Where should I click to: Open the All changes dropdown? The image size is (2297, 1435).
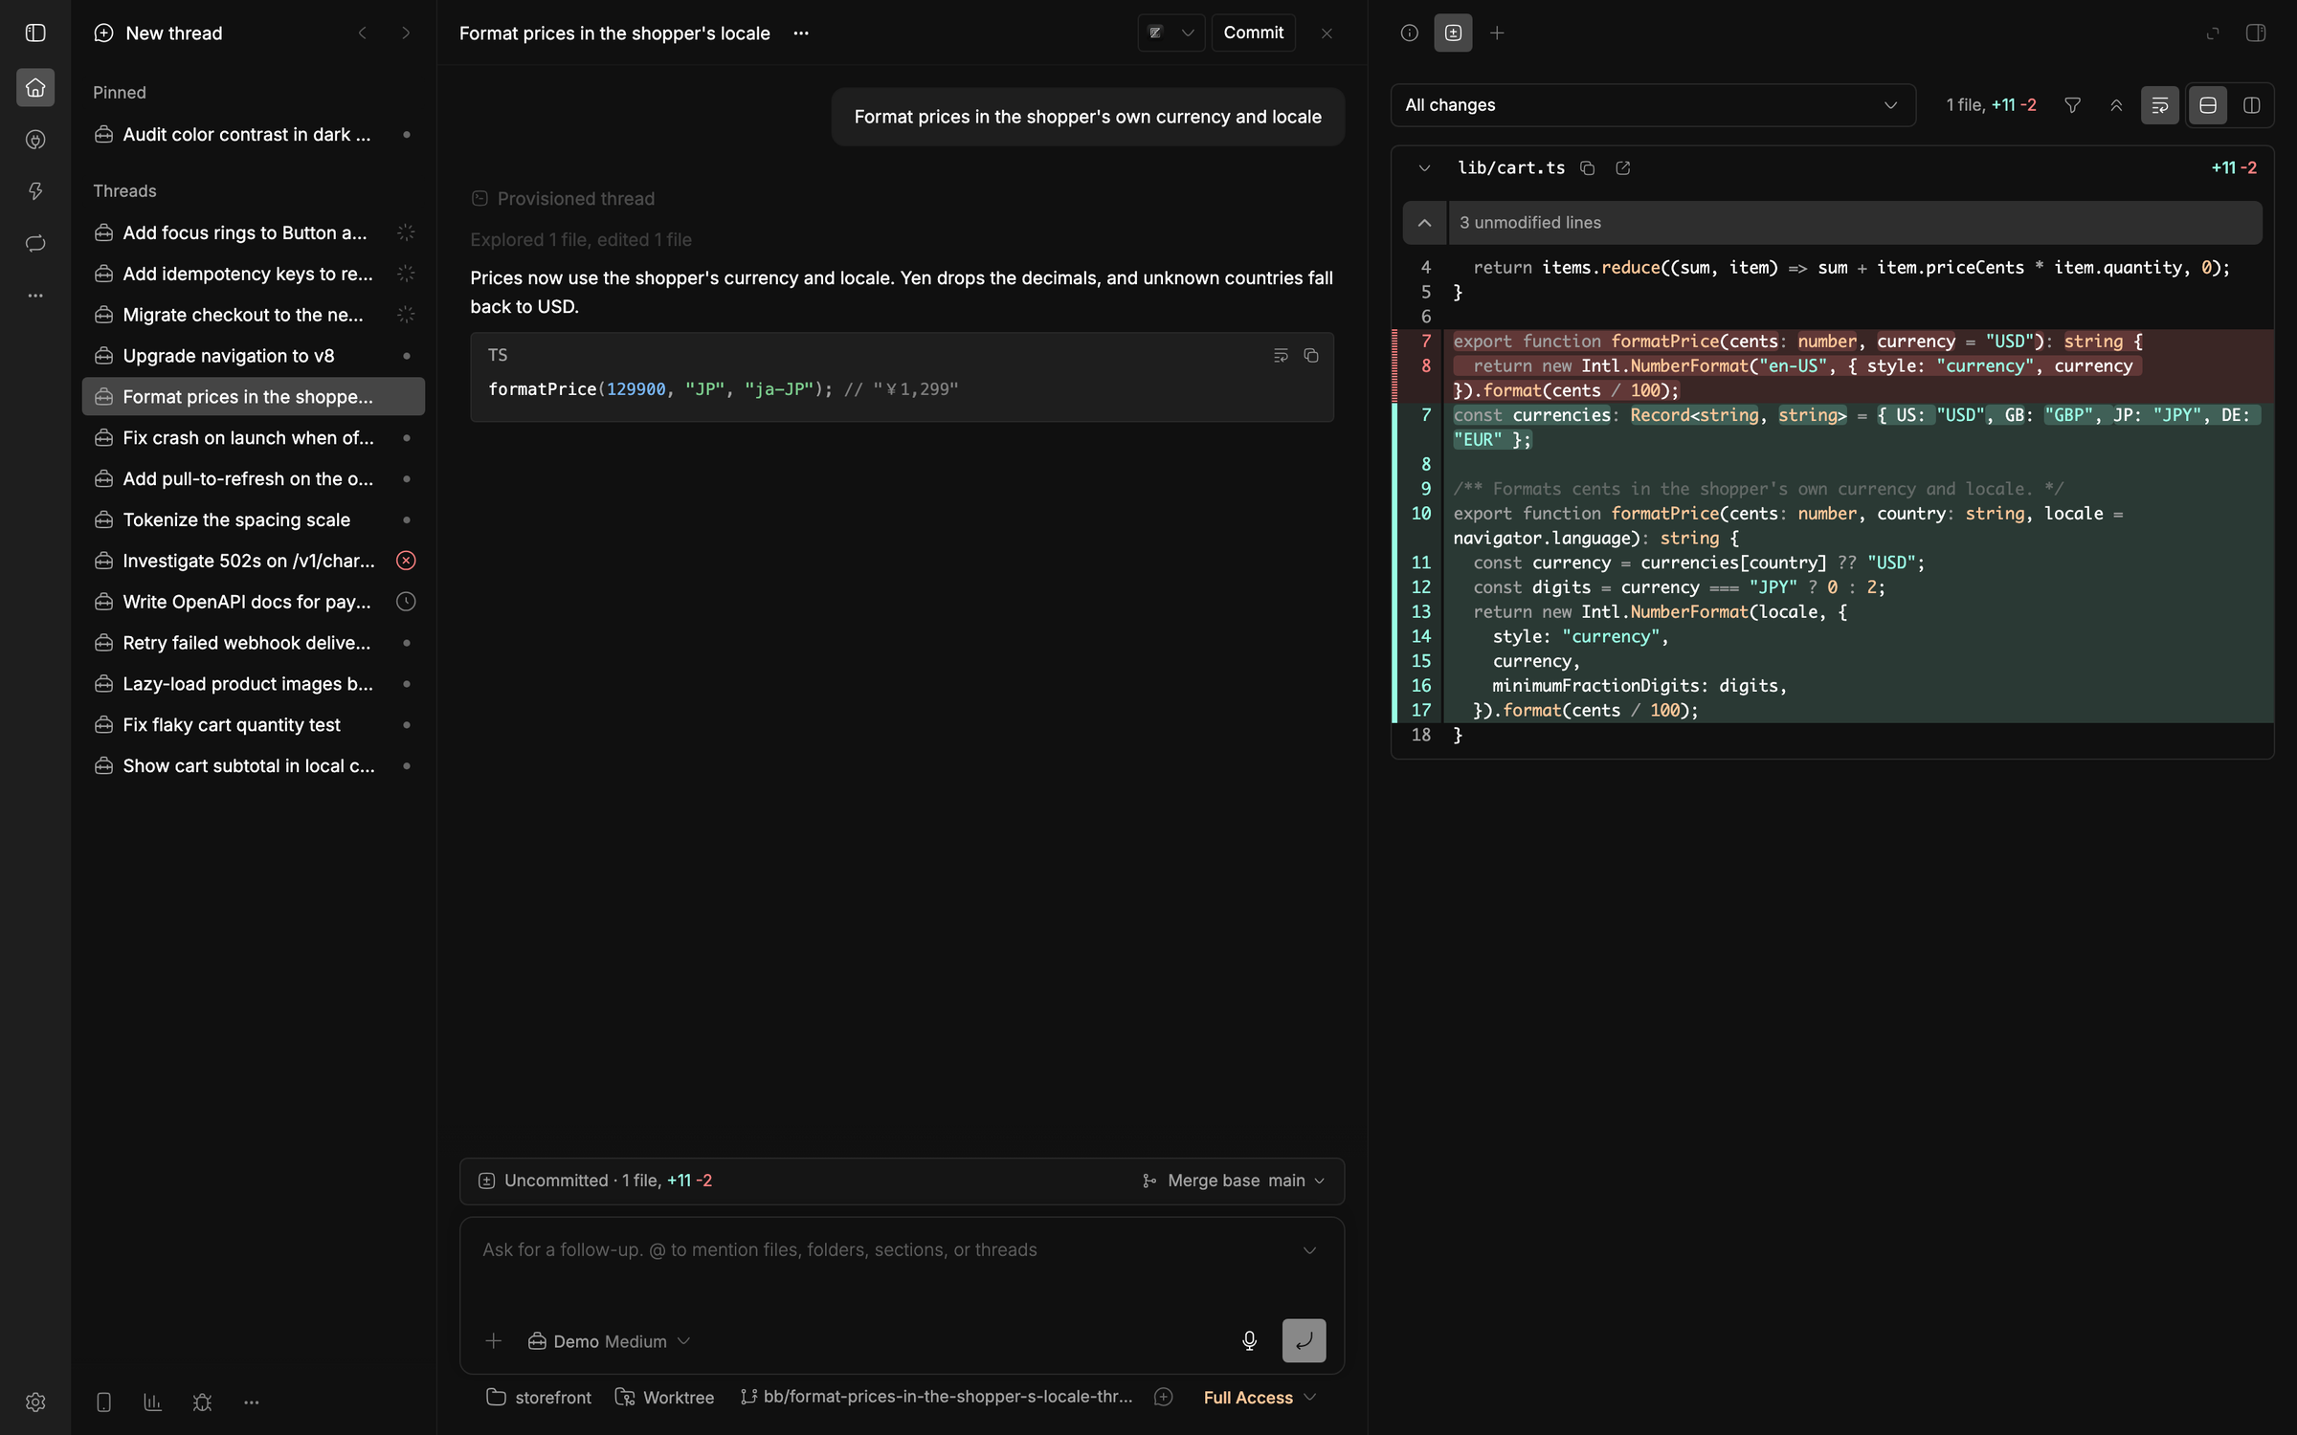click(1653, 105)
